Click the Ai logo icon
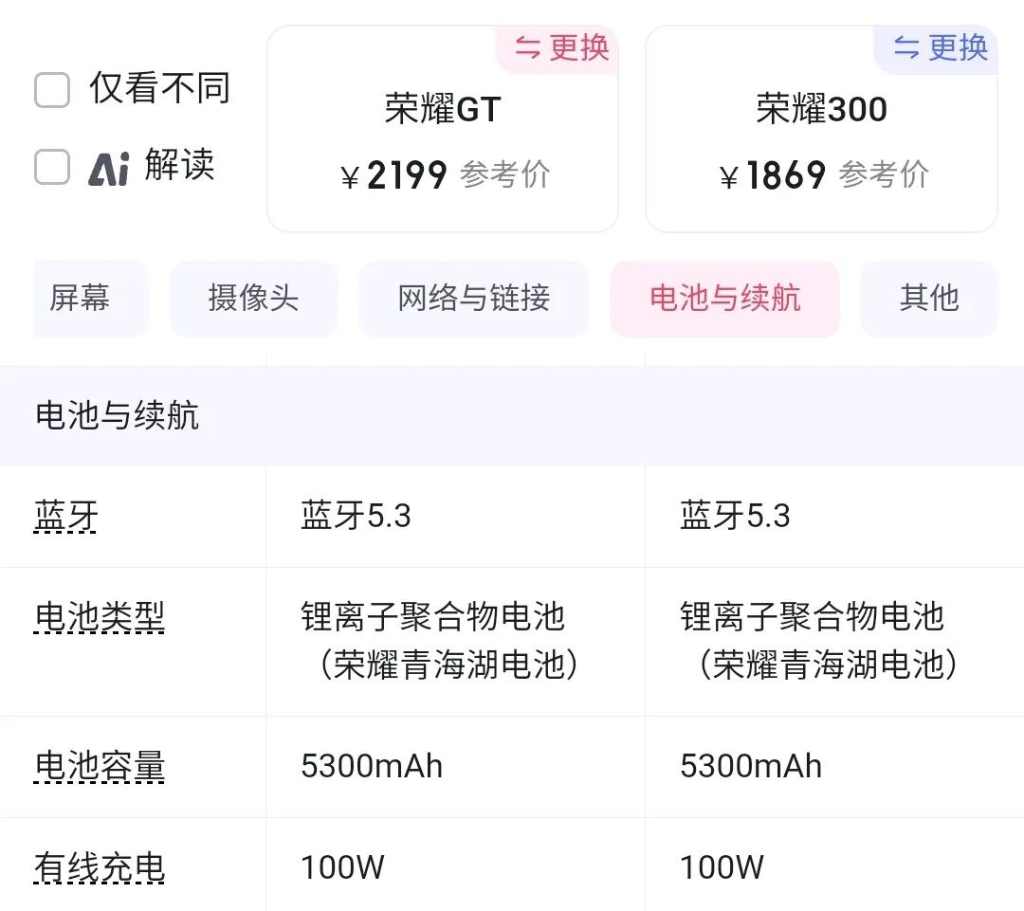This screenshot has width=1024, height=911. pyautogui.click(x=108, y=168)
